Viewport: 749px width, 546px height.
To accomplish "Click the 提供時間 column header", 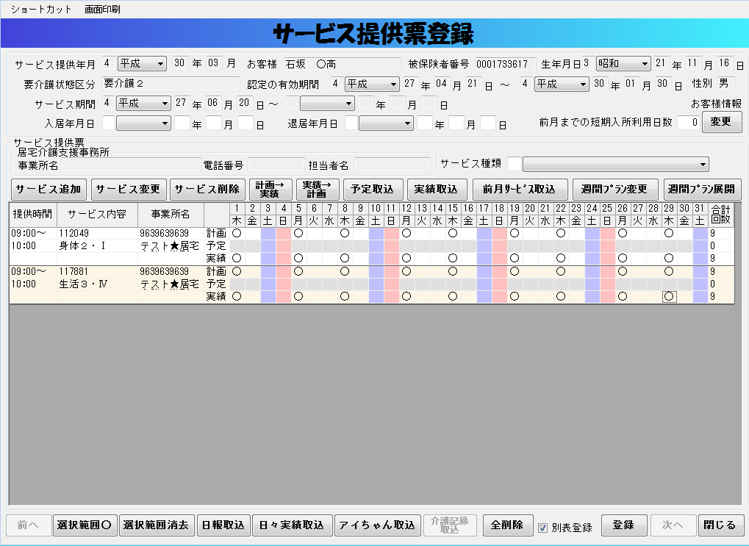I will coord(33,215).
